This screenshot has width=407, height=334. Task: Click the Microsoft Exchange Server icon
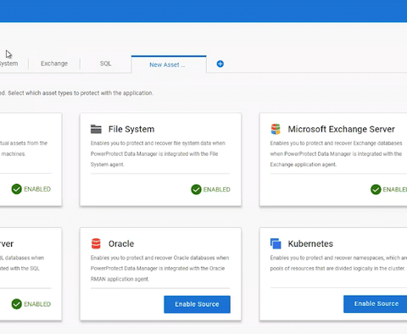(276, 129)
